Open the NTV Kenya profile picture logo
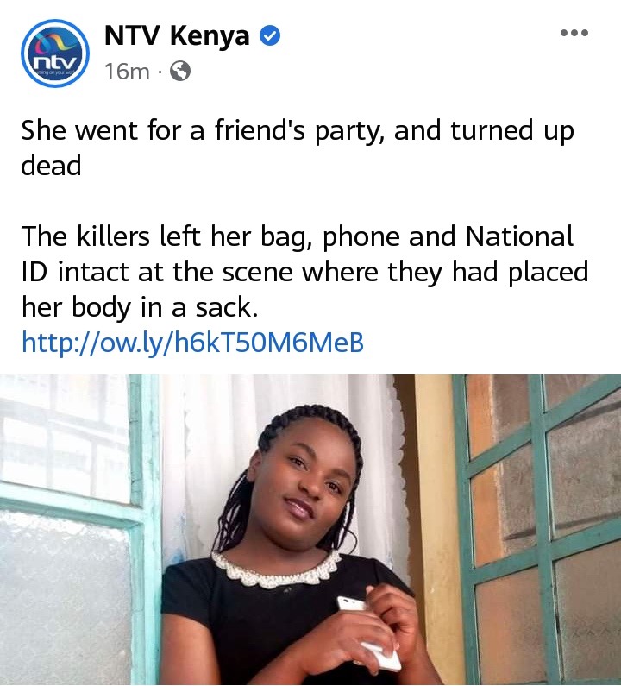The width and height of the screenshot is (621, 686). pos(55,53)
